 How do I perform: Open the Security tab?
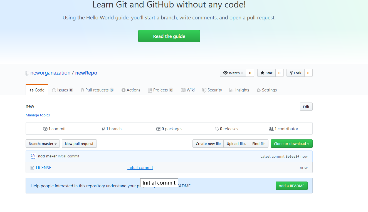click(212, 90)
